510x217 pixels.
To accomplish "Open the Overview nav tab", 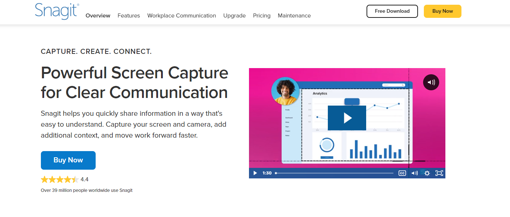I will pos(98,16).
